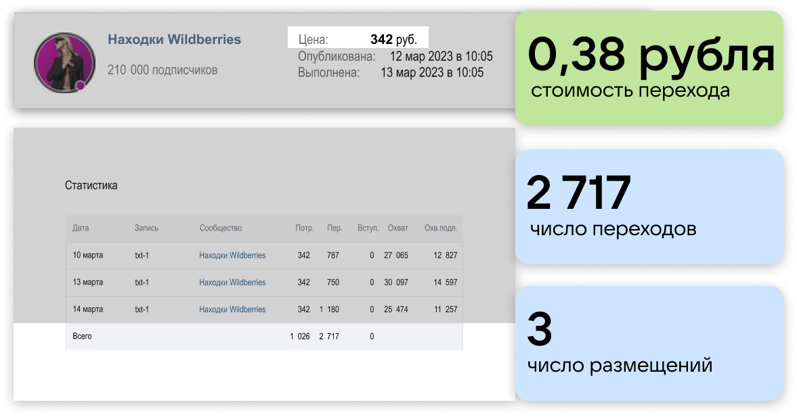Image resolution: width=797 pixels, height=417 pixels.
Task: Click the Всего totals row label
Action: click(82, 337)
